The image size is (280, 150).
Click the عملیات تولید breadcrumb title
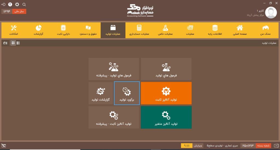[x=269, y=43]
